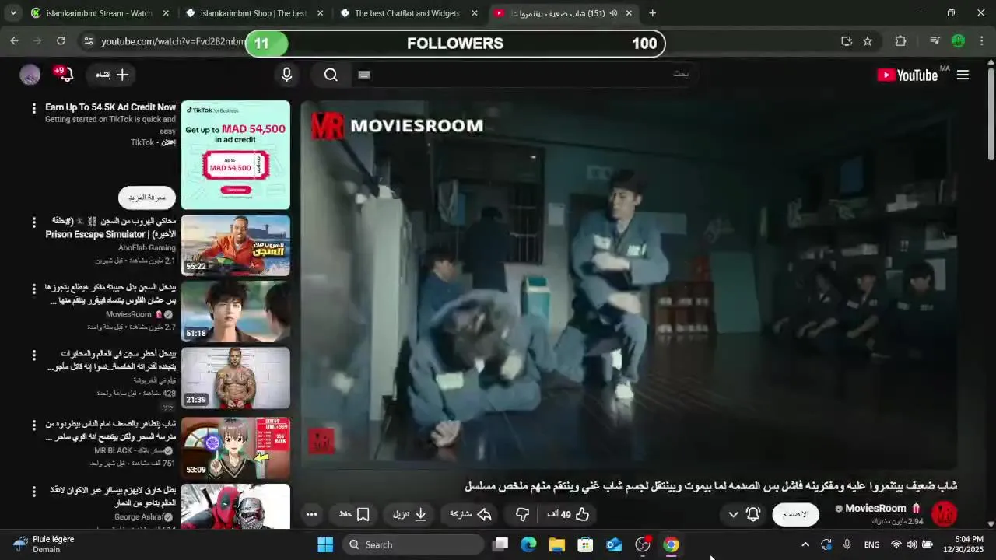Open Windows Start menu
The width and height of the screenshot is (996, 560).
point(325,544)
